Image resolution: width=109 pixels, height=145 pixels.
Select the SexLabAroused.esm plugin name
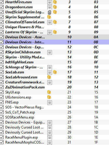tap(21, 77)
